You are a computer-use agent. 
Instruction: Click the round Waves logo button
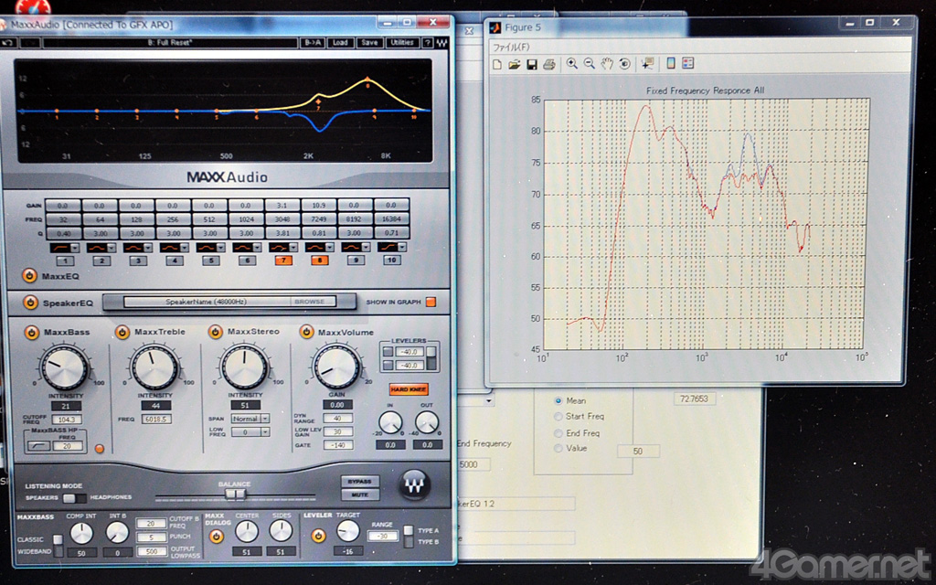(413, 484)
